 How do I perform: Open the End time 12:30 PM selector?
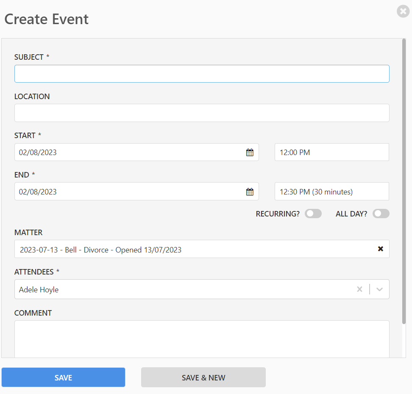tap(331, 191)
